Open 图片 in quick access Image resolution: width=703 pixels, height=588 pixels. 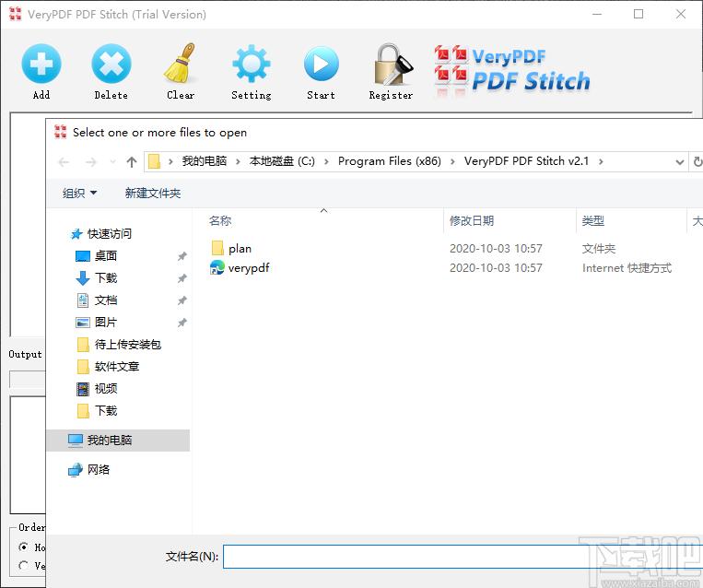[105, 322]
